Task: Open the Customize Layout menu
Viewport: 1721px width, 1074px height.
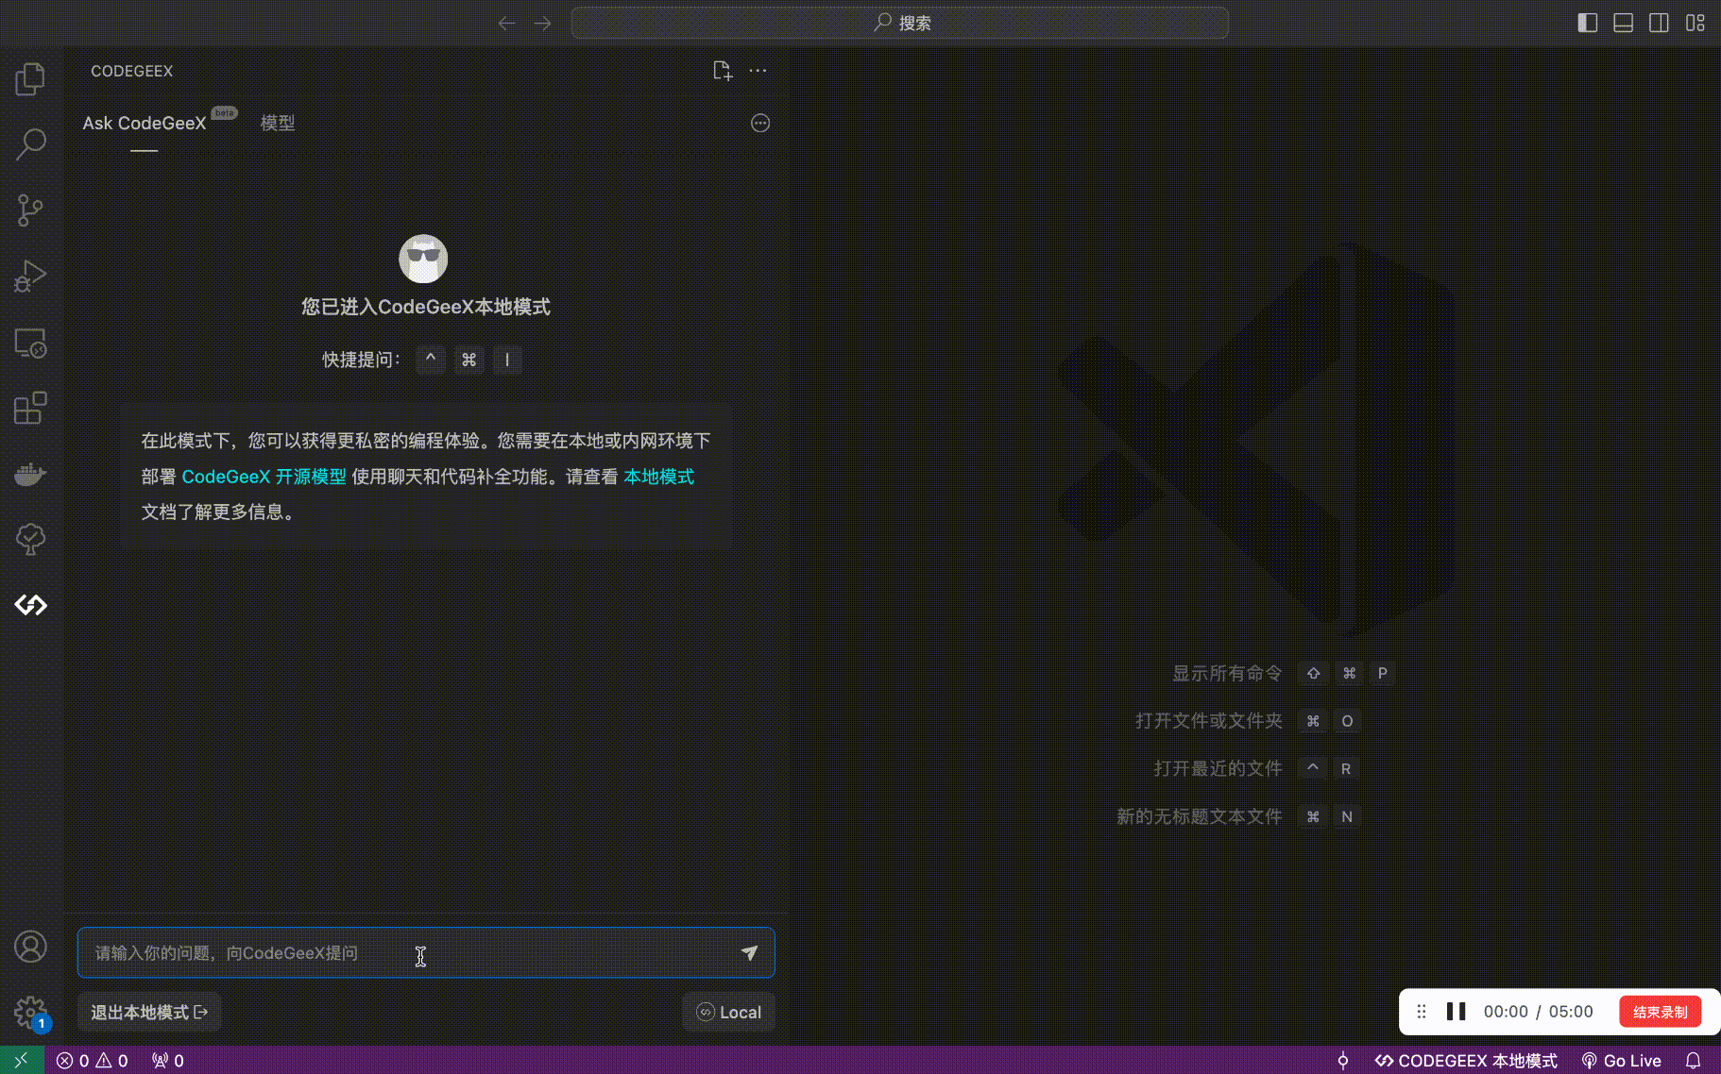Action: pos(1696,22)
